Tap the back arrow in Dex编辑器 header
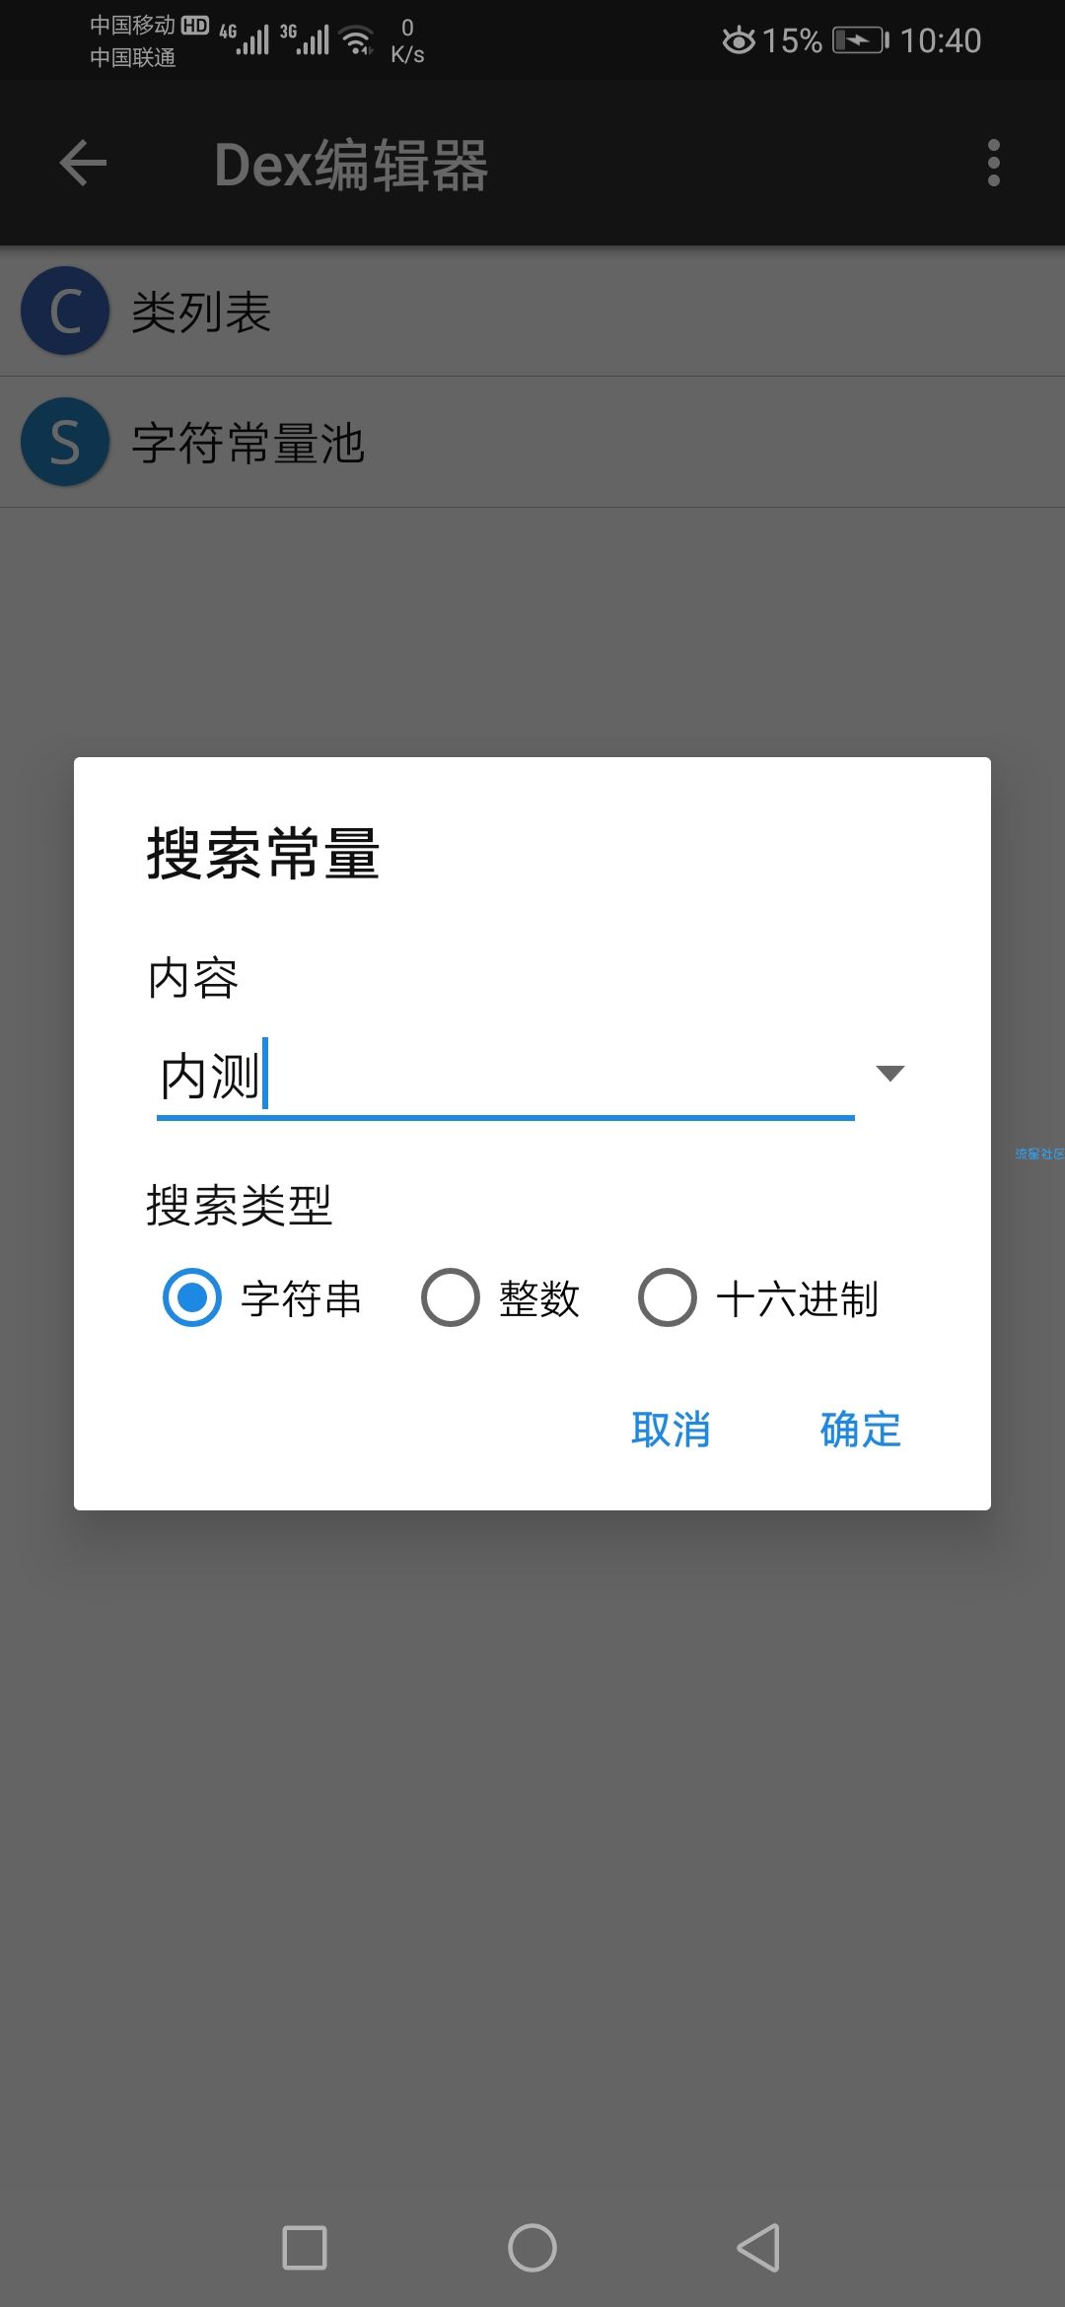The image size is (1065, 2307). point(83,163)
